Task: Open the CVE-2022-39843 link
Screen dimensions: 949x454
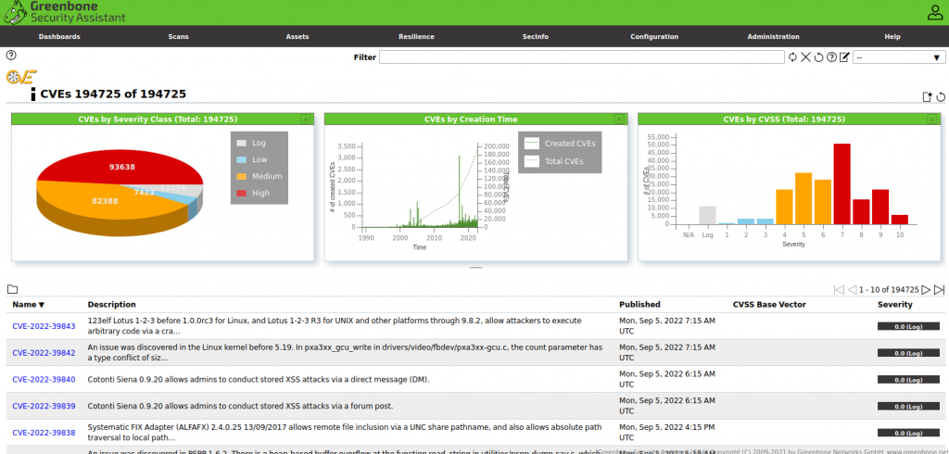Action: 44,326
